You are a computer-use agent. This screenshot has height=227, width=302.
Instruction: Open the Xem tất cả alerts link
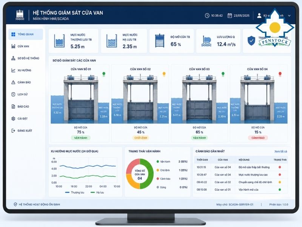280,151
